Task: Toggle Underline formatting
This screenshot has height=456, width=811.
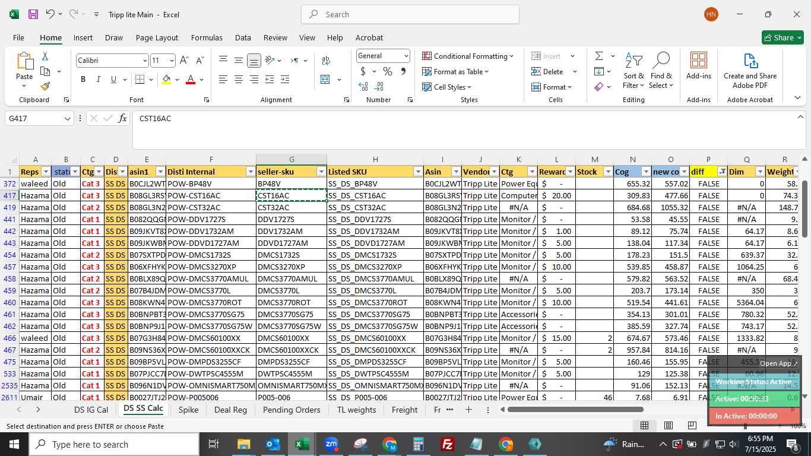Action: click(113, 80)
